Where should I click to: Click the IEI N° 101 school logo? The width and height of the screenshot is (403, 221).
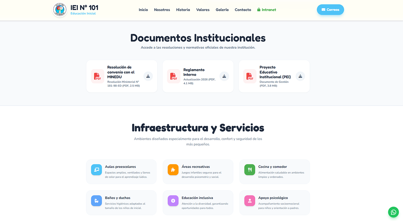tap(60, 10)
